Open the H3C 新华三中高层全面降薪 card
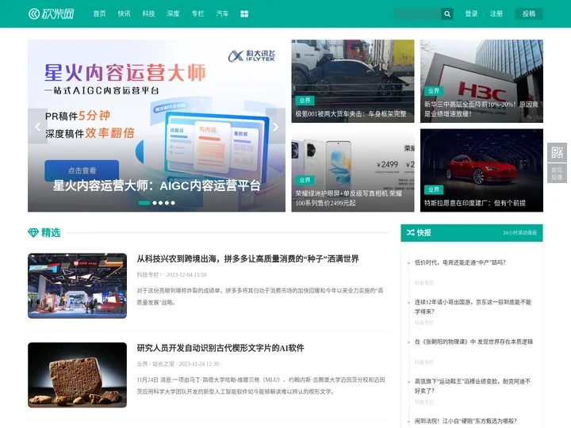This screenshot has width=571, height=428. click(481, 81)
